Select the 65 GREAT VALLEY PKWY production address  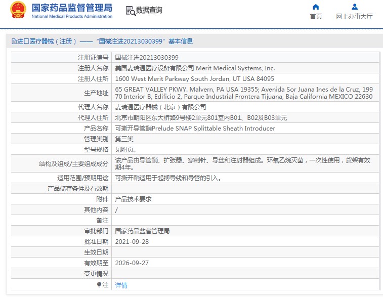point(244,93)
